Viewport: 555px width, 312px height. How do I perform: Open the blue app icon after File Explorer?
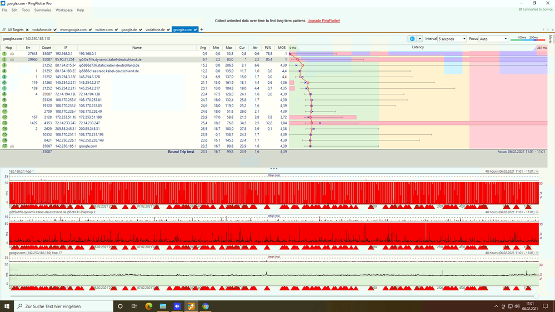pyautogui.click(x=177, y=306)
